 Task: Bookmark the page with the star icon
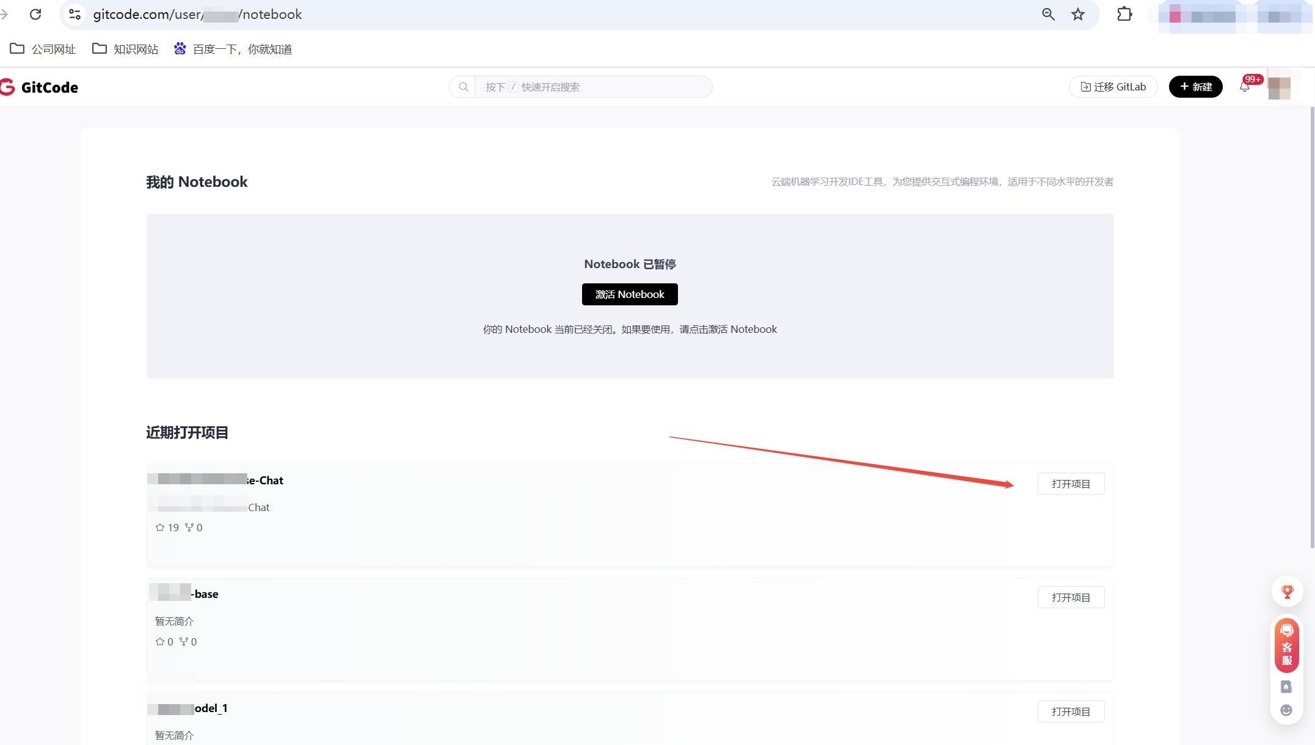tap(1078, 15)
